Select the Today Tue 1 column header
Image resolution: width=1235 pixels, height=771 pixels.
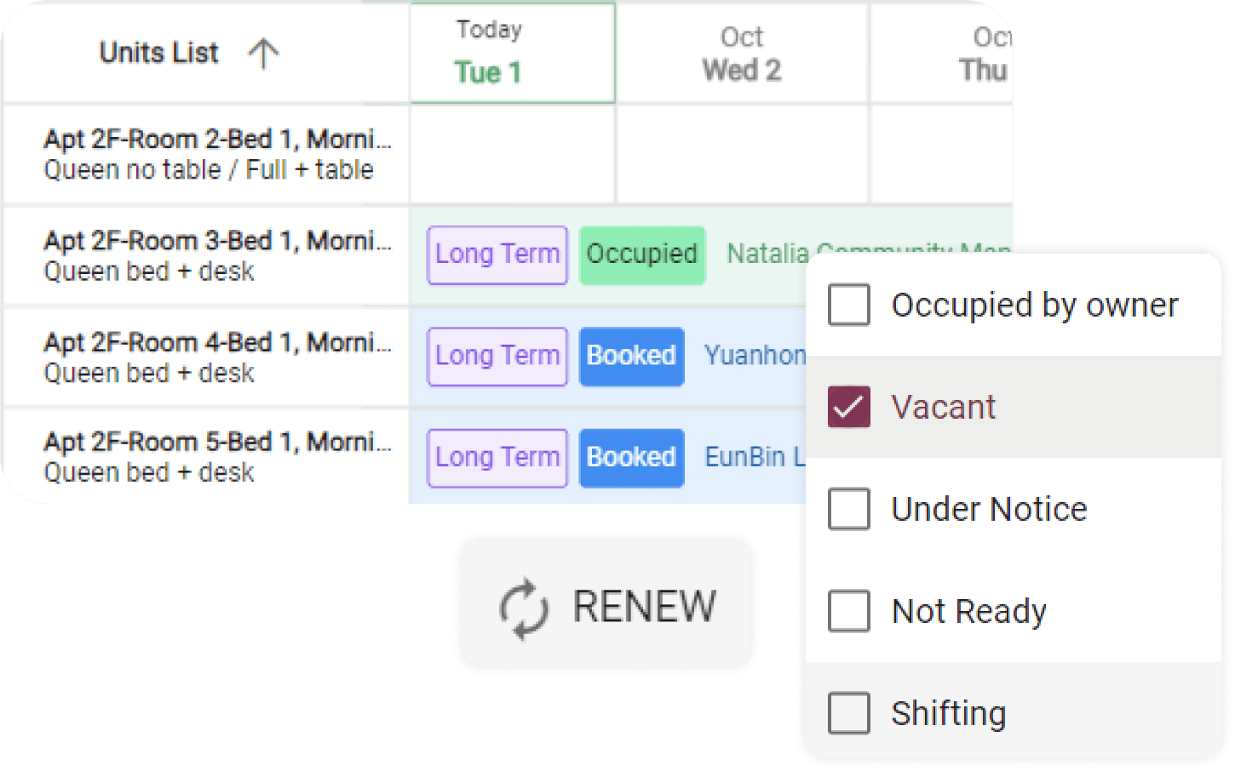click(x=512, y=53)
